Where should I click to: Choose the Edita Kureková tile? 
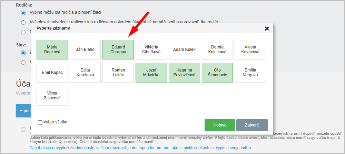85,73
